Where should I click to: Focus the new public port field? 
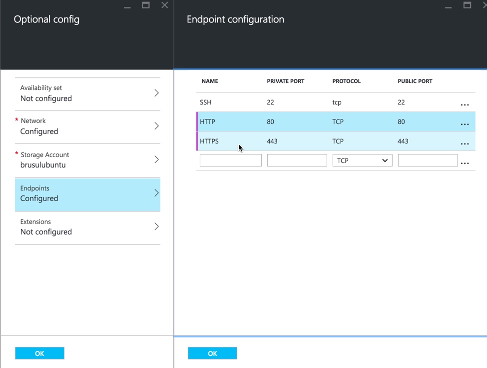click(x=428, y=160)
